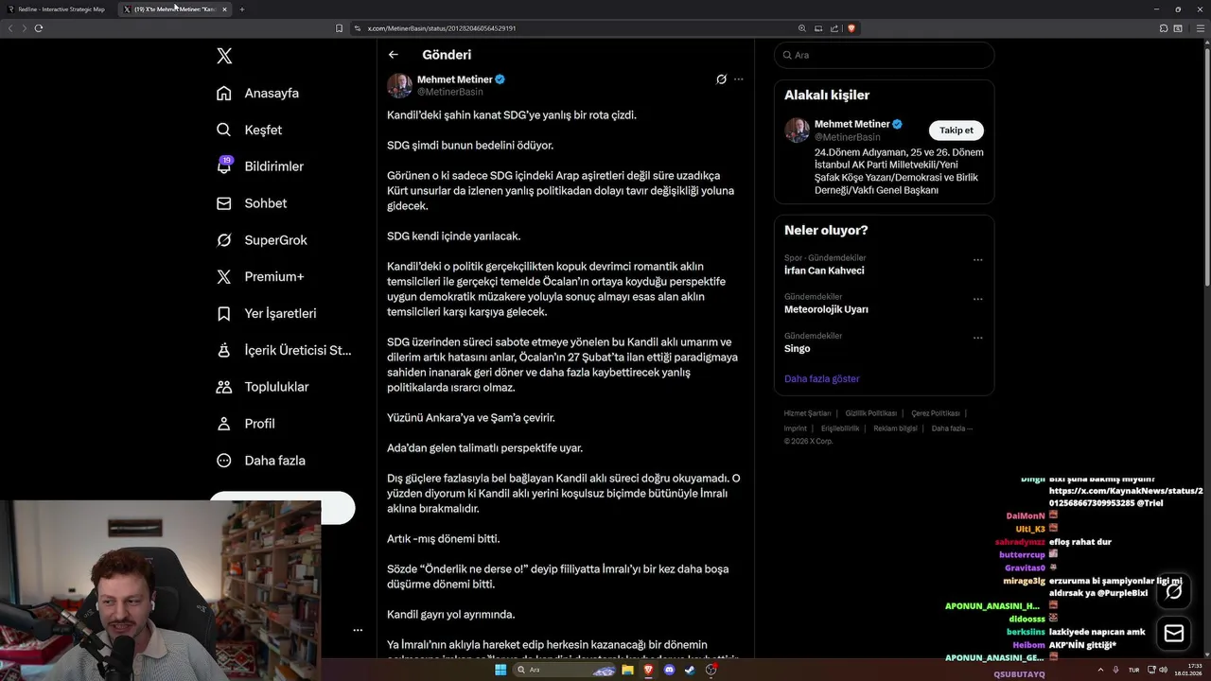This screenshot has width=1211, height=681.
Task: Open Windows Start menu
Action: 500,670
